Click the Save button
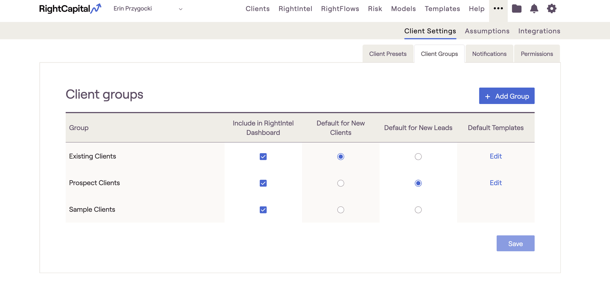Image resolution: width=610 pixels, height=287 pixels. [x=515, y=243]
